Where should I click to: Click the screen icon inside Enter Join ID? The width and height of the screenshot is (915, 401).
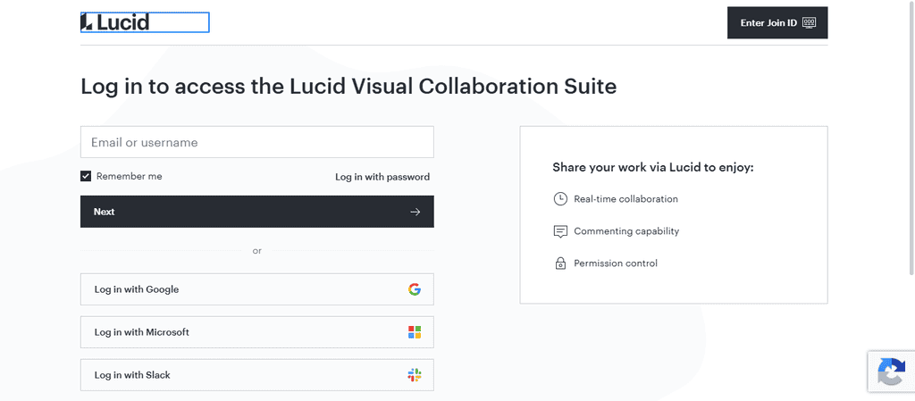click(810, 22)
